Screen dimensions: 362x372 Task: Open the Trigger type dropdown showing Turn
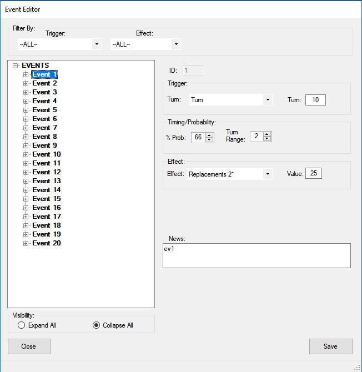pos(268,99)
